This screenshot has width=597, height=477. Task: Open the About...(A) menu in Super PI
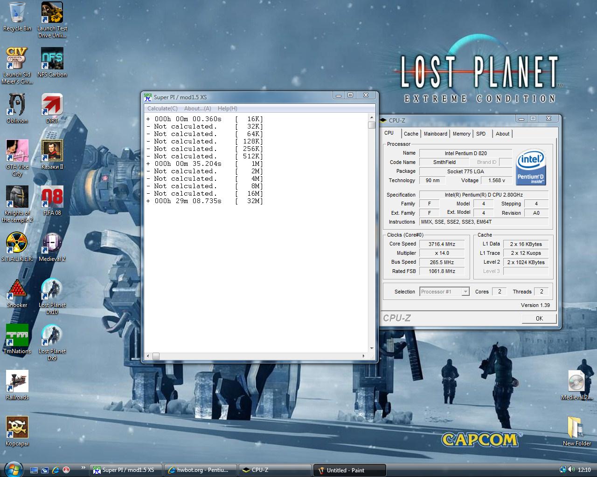point(198,109)
